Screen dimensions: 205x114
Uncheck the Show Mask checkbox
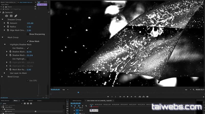[x=28, y=41]
